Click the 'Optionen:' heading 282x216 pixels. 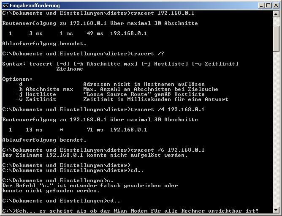pos(17,79)
